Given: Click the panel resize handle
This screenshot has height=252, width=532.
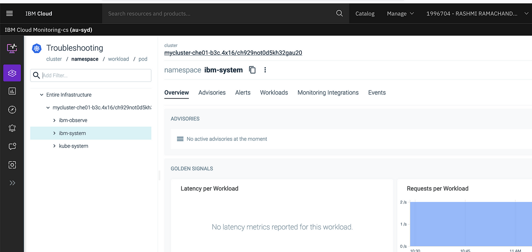Looking at the screenshot, I should (159, 175).
